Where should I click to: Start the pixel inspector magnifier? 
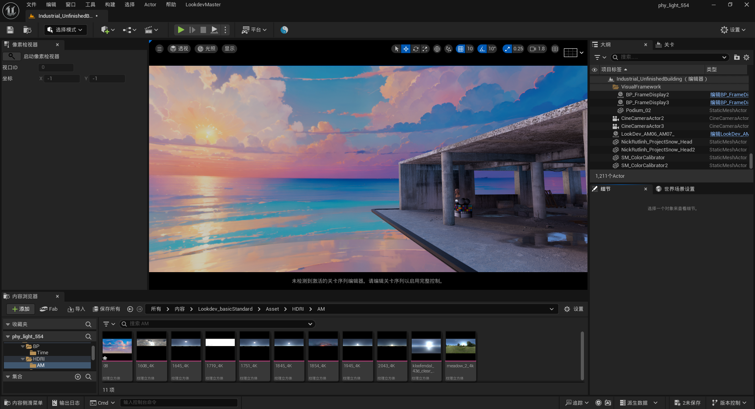tap(12, 56)
